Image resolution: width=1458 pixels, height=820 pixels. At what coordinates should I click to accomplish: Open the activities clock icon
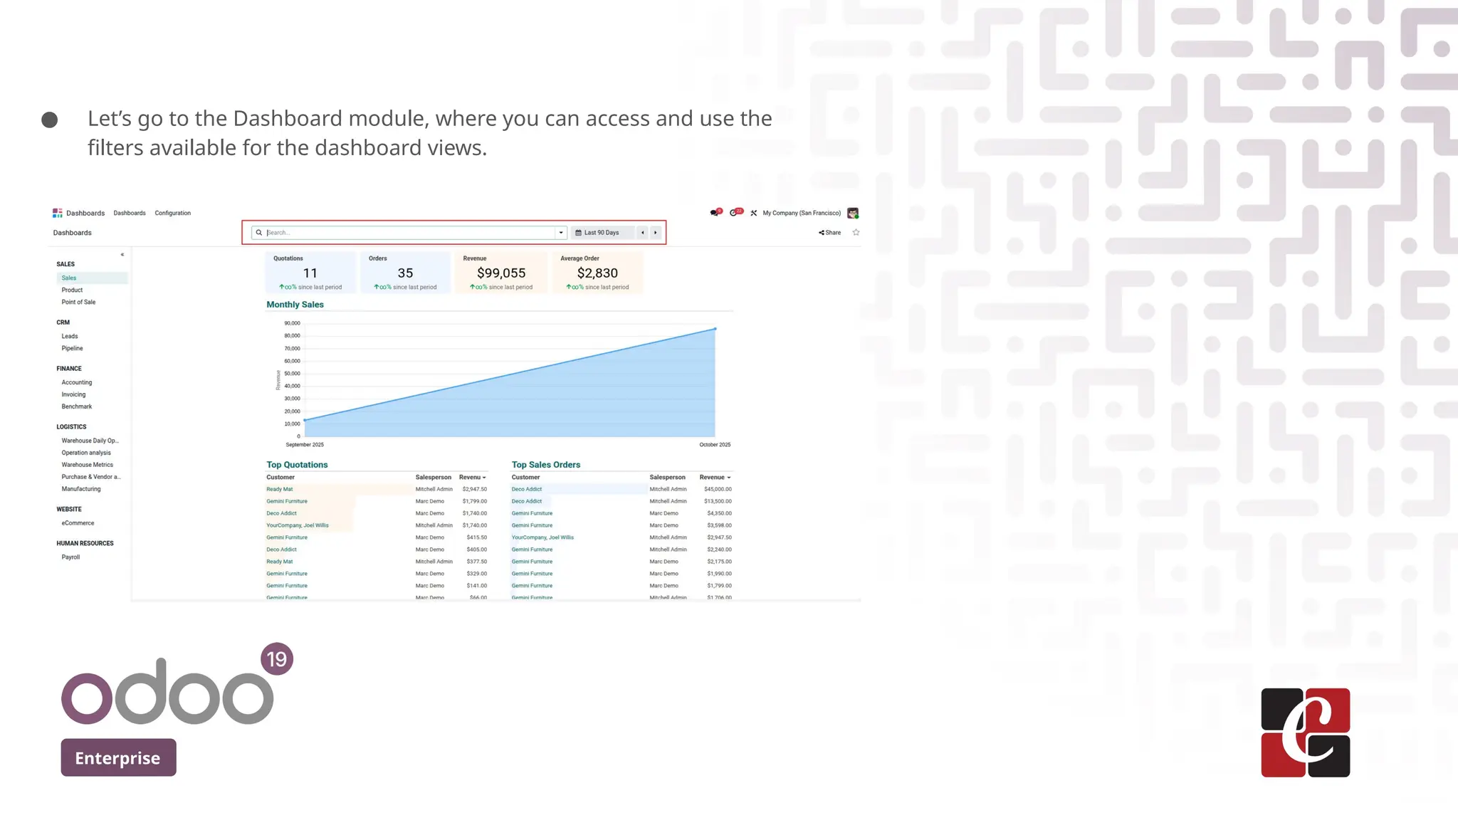[x=735, y=213]
